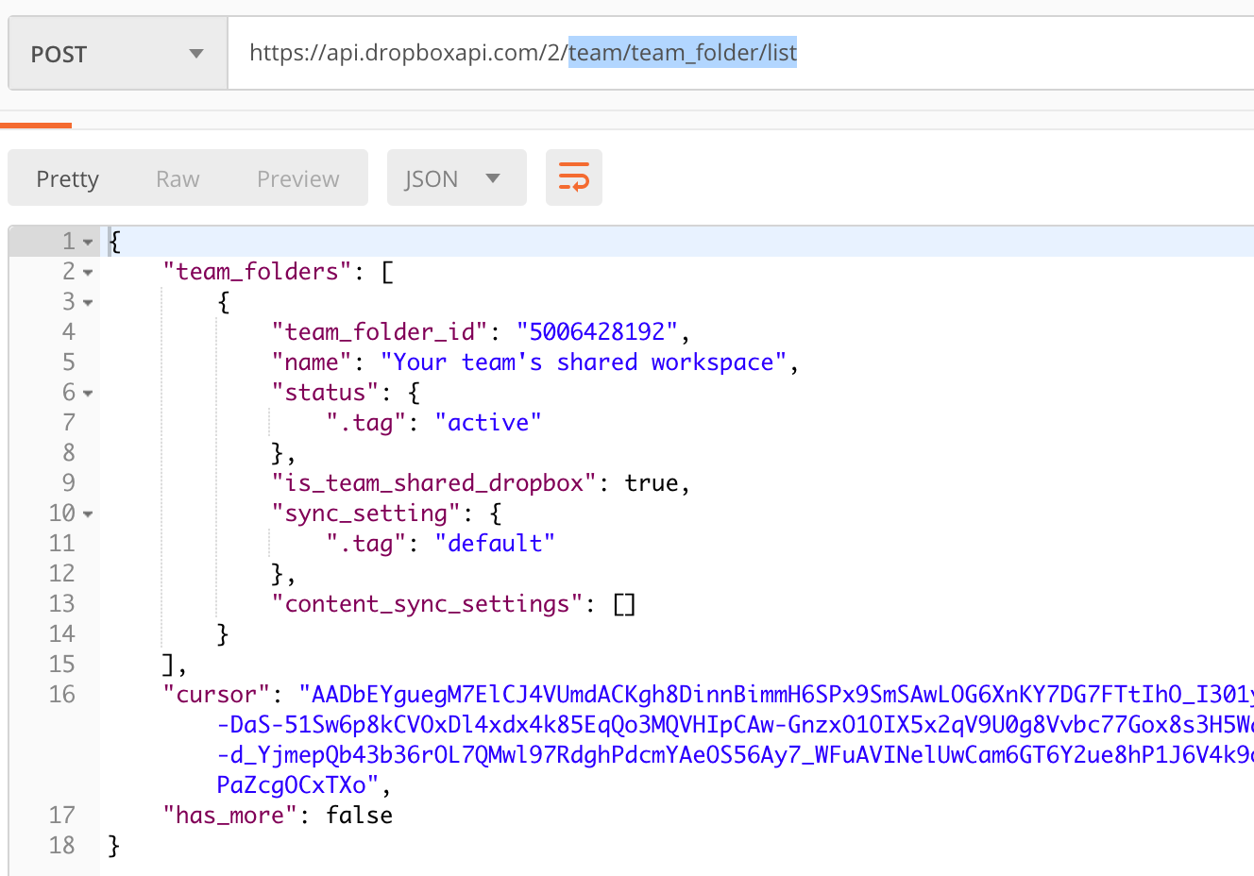Click the "sync_setting" key
1254x876 pixels.
pos(365,514)
